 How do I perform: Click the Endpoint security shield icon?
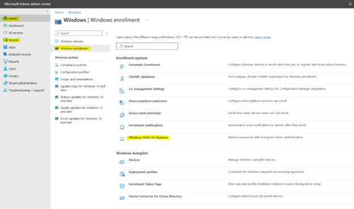pos(6,54)
